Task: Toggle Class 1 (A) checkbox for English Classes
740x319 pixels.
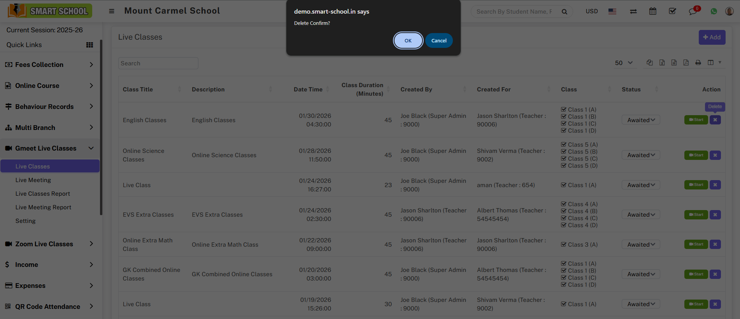Action: coord(563,110)
